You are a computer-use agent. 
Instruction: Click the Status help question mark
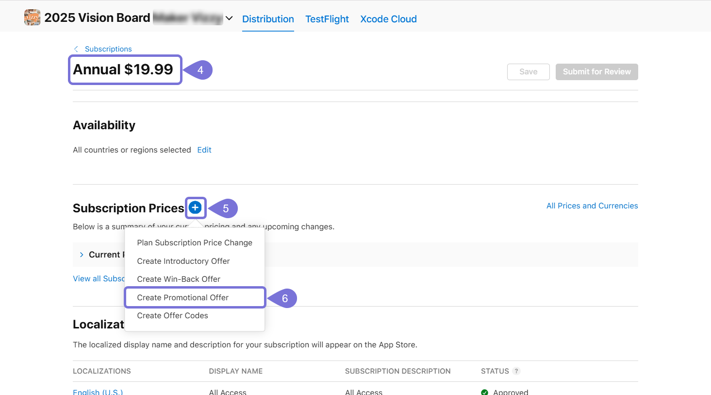516,371
